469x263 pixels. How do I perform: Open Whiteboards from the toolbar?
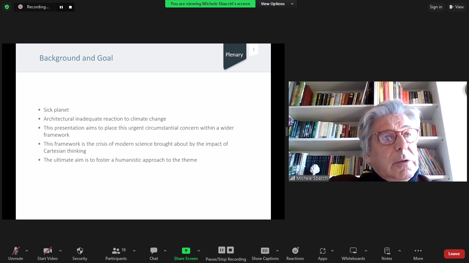(x=353, y=251)
